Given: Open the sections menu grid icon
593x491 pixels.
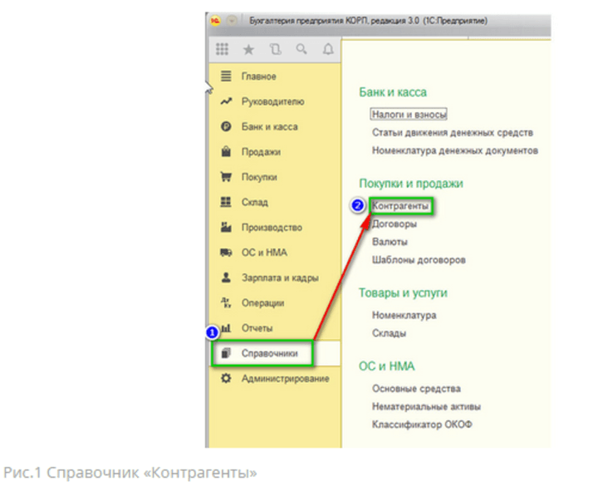Looking at the screenshot, I should click(x=222, y=49).
